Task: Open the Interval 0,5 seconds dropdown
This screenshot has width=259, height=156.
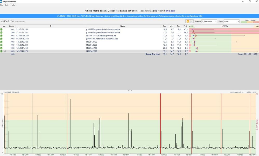Action: (x=209, y=21)
